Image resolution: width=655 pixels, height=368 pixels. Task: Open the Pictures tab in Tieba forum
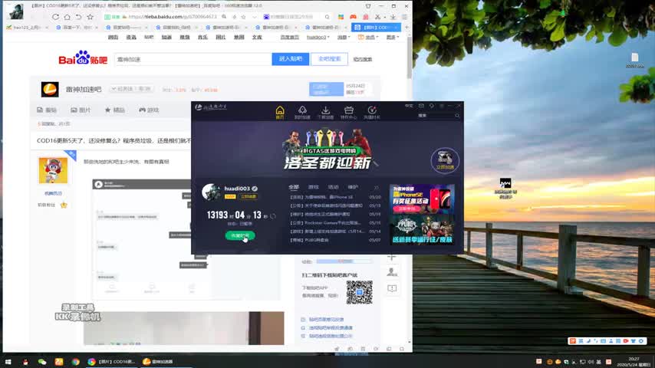tap(81, 110)
